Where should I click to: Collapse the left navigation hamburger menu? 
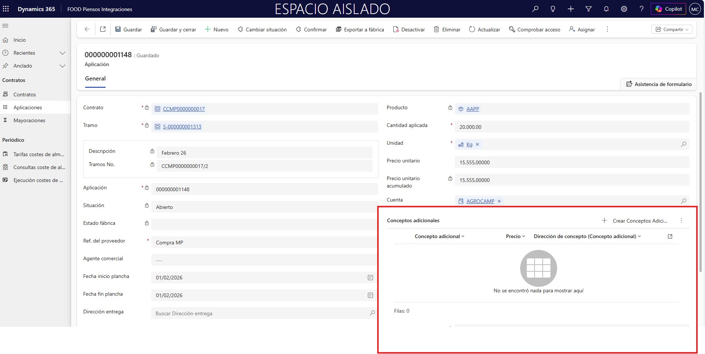[5, 25]
